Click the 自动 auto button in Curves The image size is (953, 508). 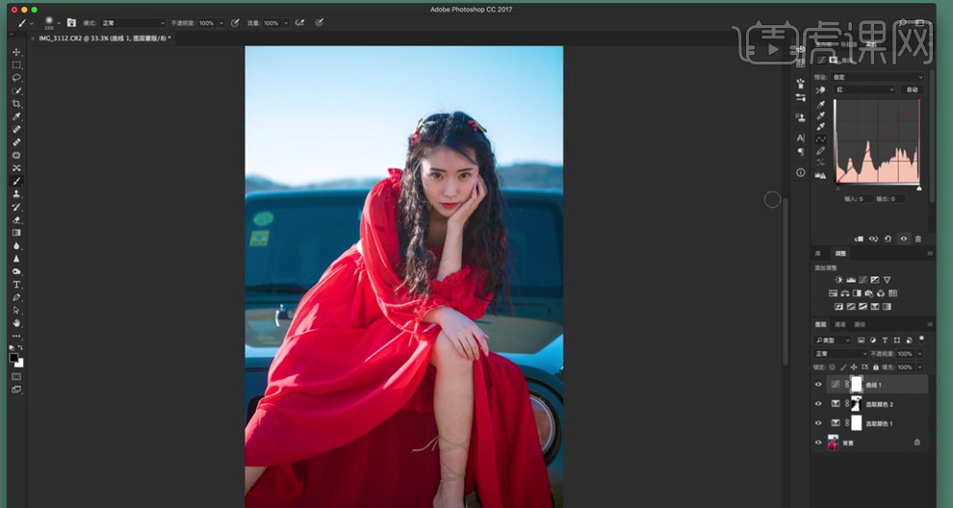(x=913, y=89)
